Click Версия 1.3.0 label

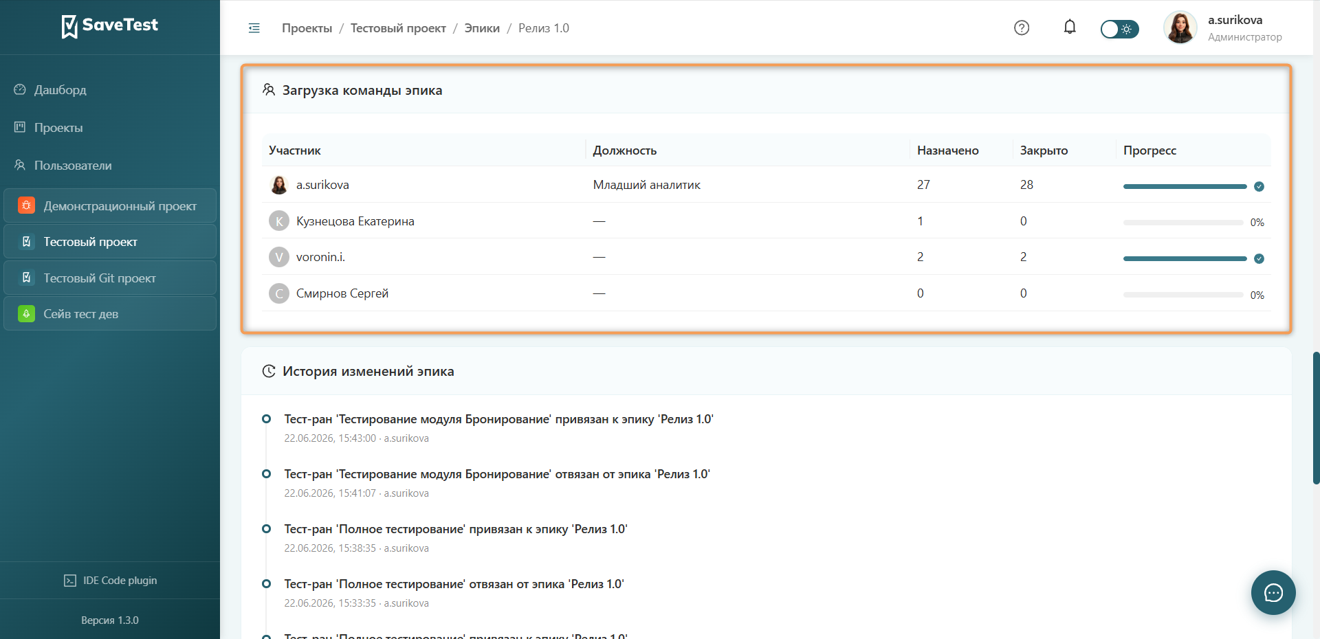tap(110, 620)
